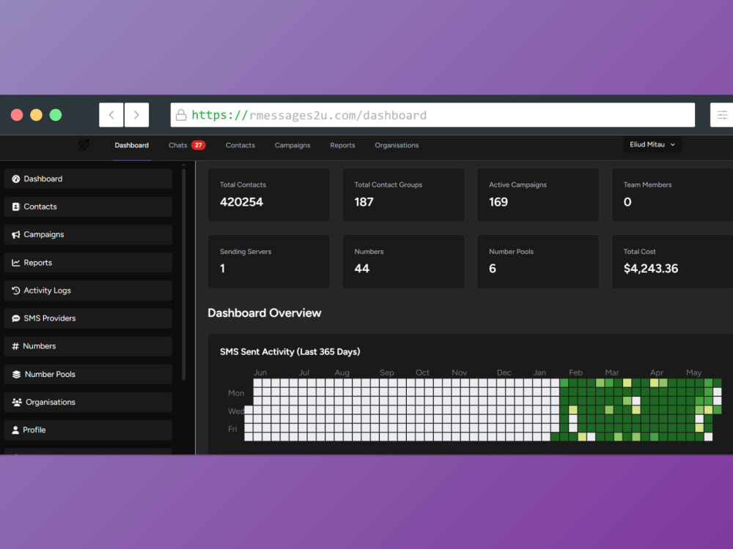Click the May month label on heatmap

click(693, 373)
